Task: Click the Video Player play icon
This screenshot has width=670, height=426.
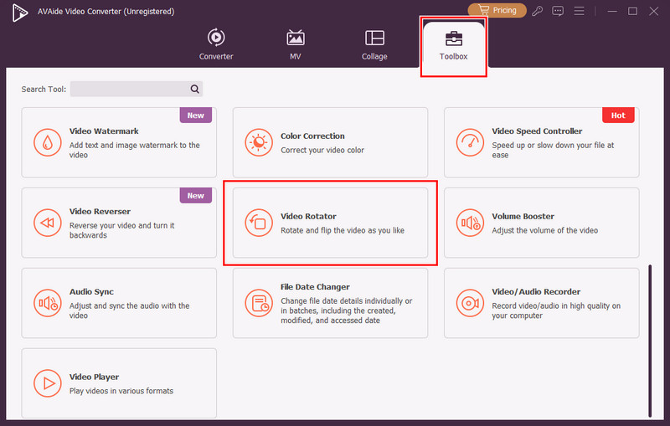Action: pos(48,383)
